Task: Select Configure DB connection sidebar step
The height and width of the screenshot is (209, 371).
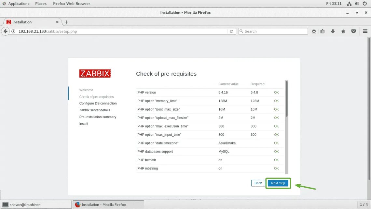Action: (x=98, y=103)
